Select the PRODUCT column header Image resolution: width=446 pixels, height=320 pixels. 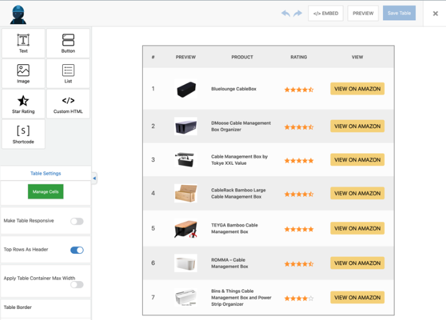click(x=242, y=57)
